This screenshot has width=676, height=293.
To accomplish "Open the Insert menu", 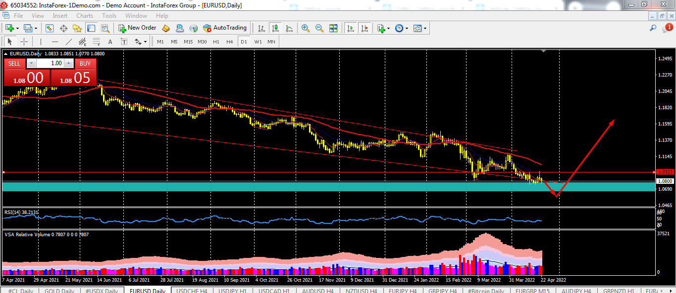I will [x=60, y=16].
